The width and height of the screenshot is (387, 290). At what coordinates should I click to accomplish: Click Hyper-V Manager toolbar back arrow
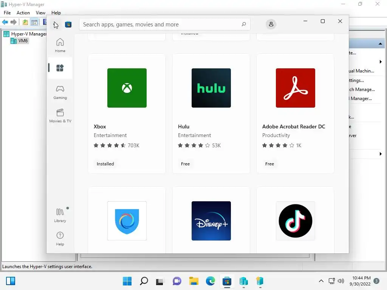(x=5, y=22)
